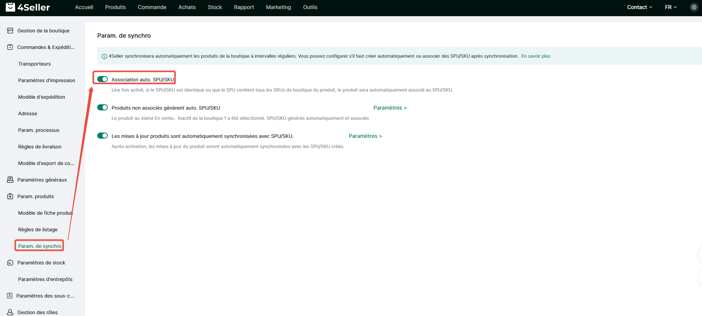Toggle Association auto. SPU/SKU switch
The width and height of the screenshot is (702, 316).
(x=102, y=79)
